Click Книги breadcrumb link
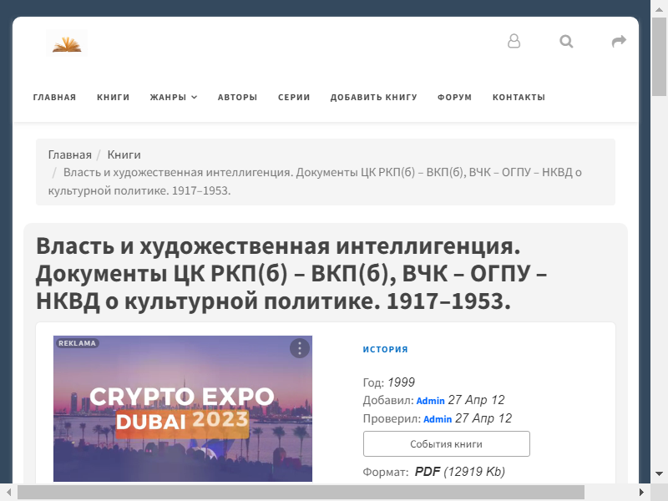The image size is (668, 501). click(x=124, y=154)
